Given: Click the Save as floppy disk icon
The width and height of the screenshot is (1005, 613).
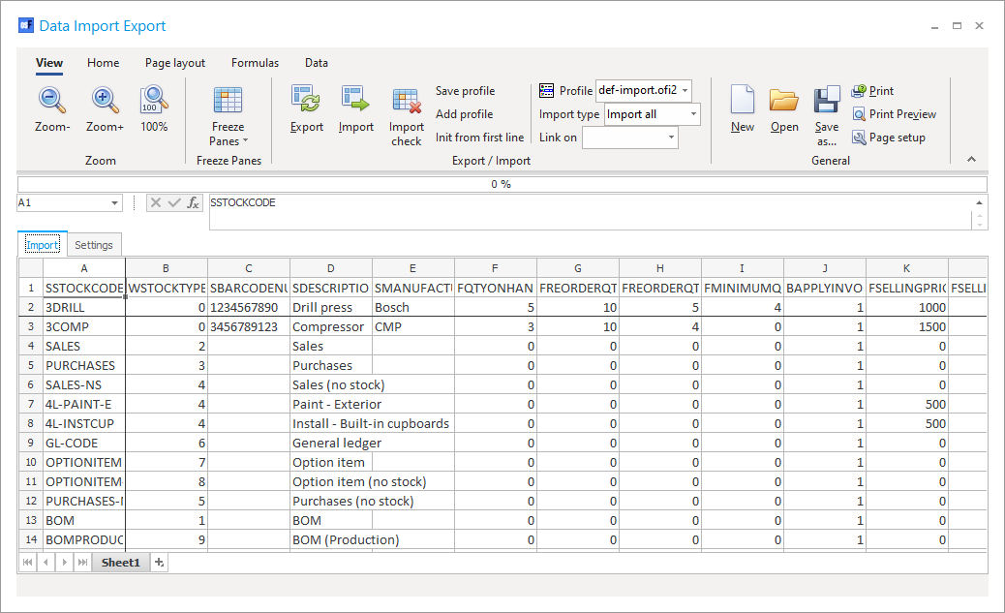Looking at the screenshot, I should coord(827,101).
